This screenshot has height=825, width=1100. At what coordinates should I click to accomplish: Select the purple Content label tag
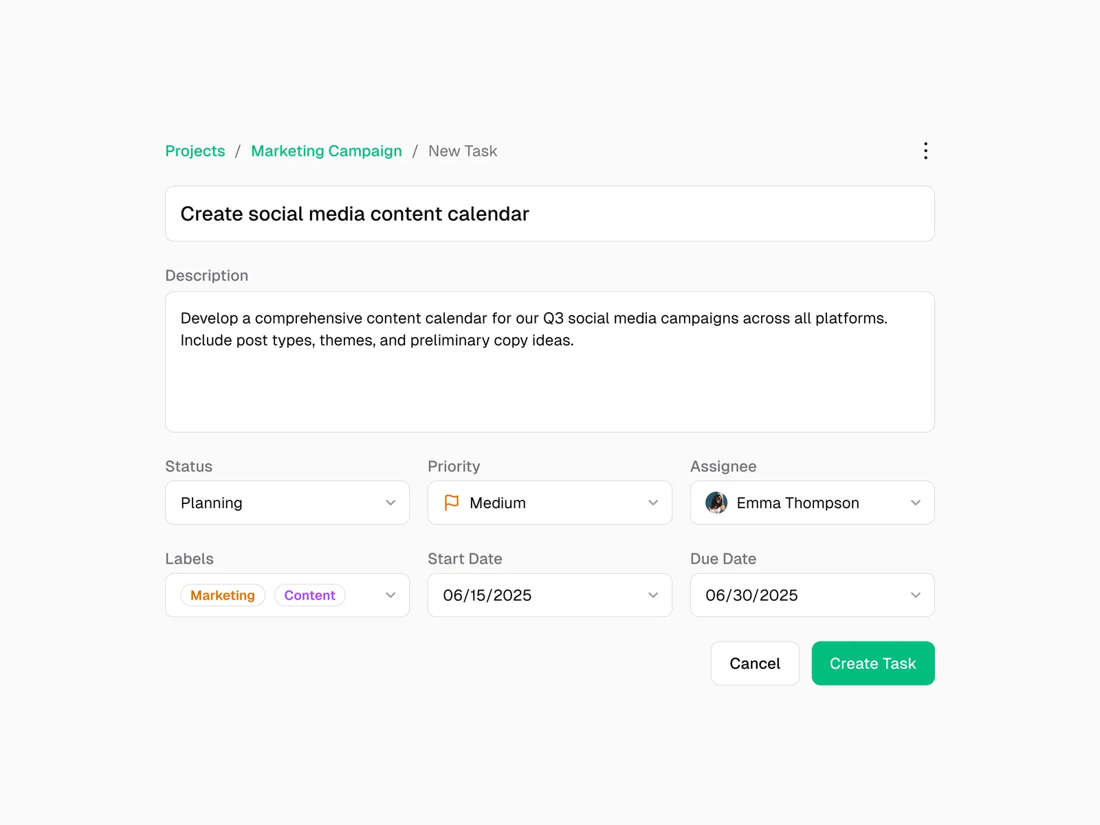point(310,595)
